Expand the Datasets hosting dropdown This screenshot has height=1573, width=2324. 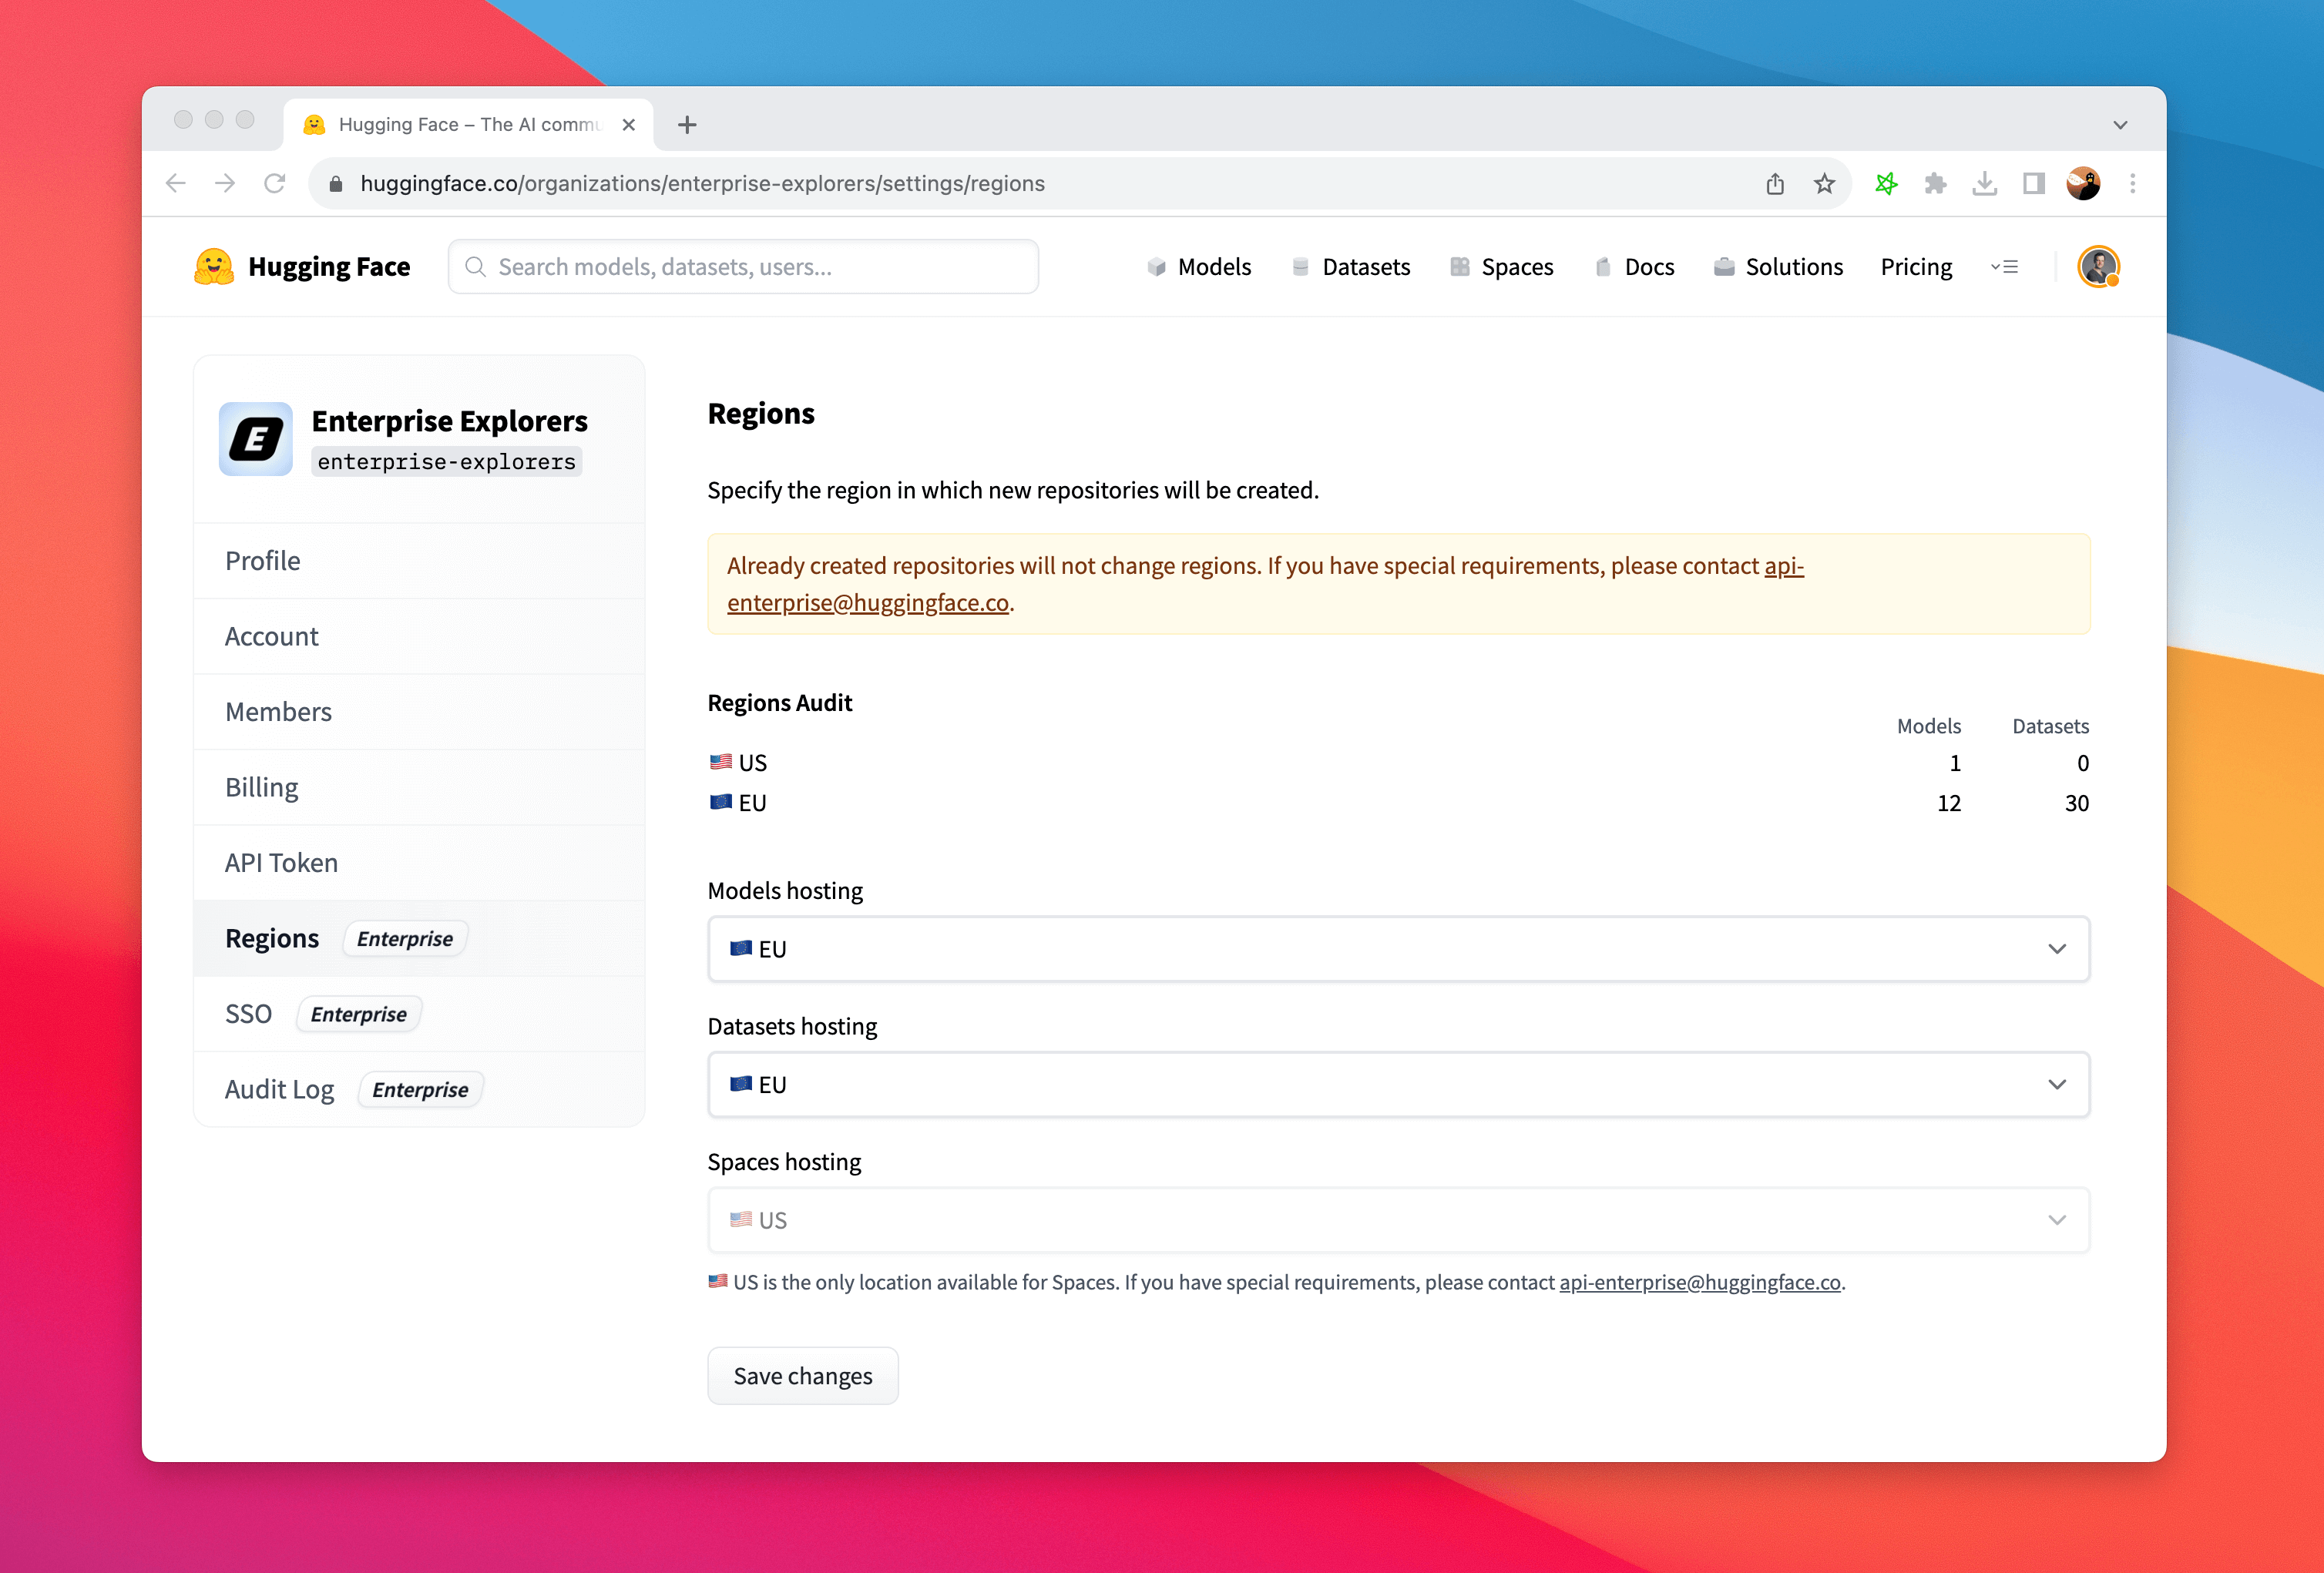1398,1084
